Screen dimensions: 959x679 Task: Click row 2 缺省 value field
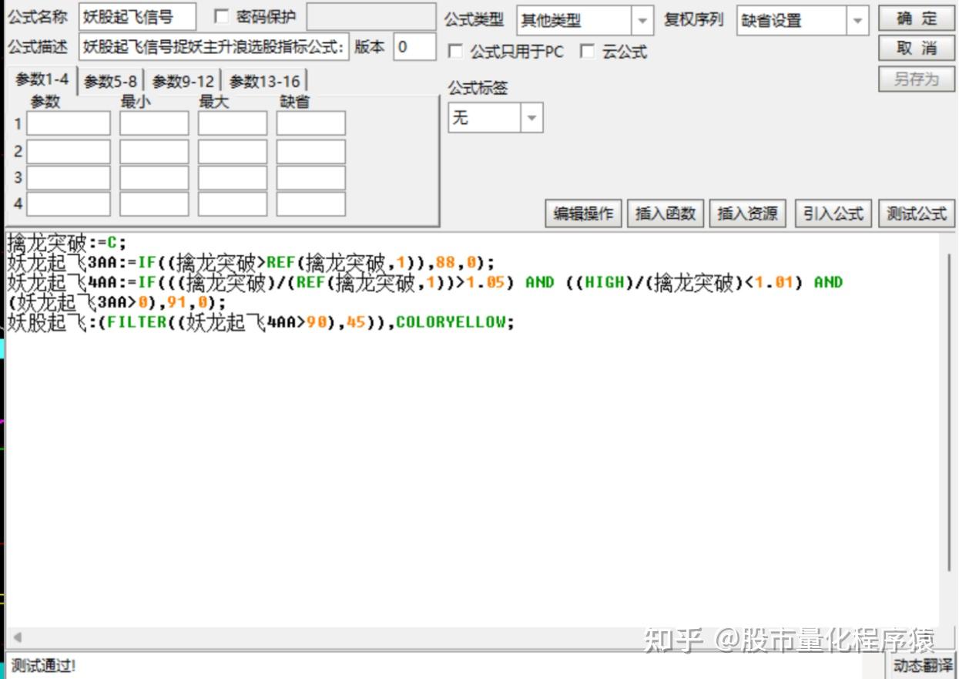pos(311,151)
